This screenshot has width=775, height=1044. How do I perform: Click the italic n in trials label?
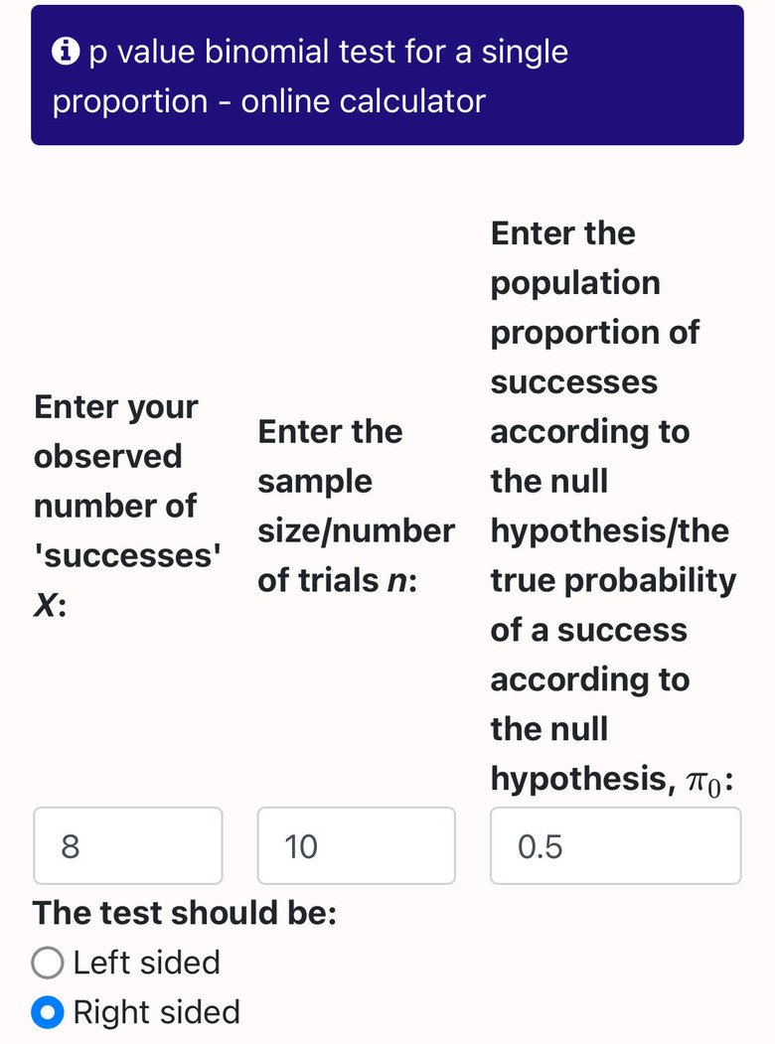(x=396, y=580)
